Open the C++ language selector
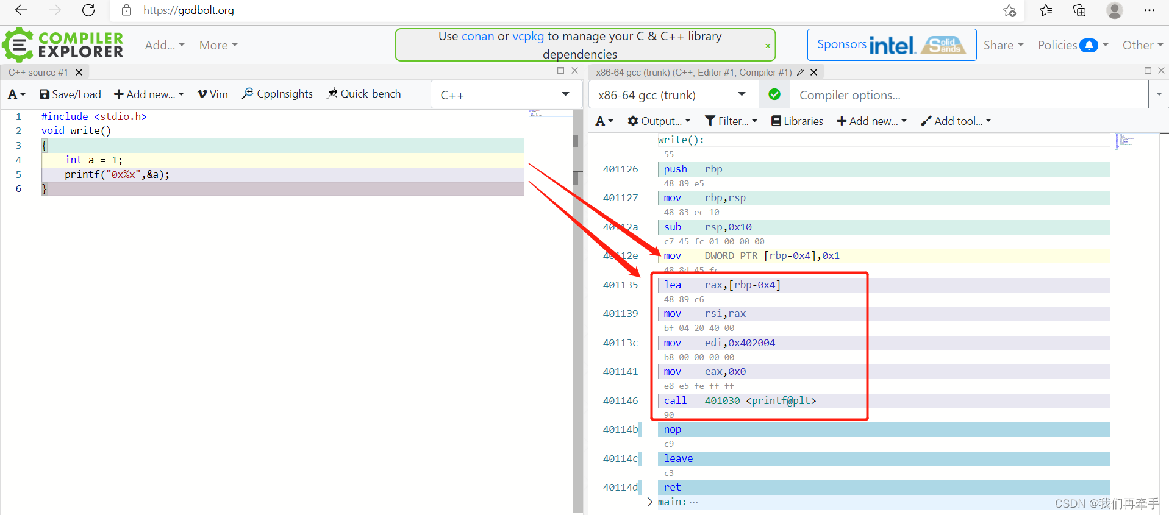The width and height of the screenshot is (1169, 515). tap(505, 94)
